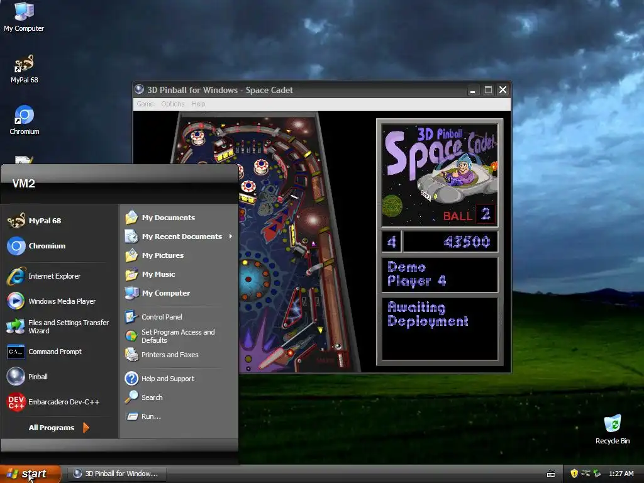Open the Help menu in Pinball
The image size is (644, 483).
coord(198,104)
